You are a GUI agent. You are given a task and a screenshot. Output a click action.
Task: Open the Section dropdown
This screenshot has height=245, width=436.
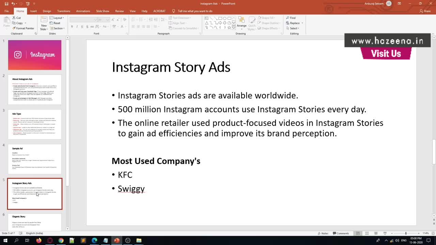(x=57, y=28)
